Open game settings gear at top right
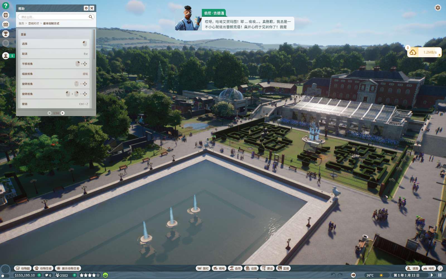Image resolution: width=446 pixels, height=279 pixels. [438, 8]
